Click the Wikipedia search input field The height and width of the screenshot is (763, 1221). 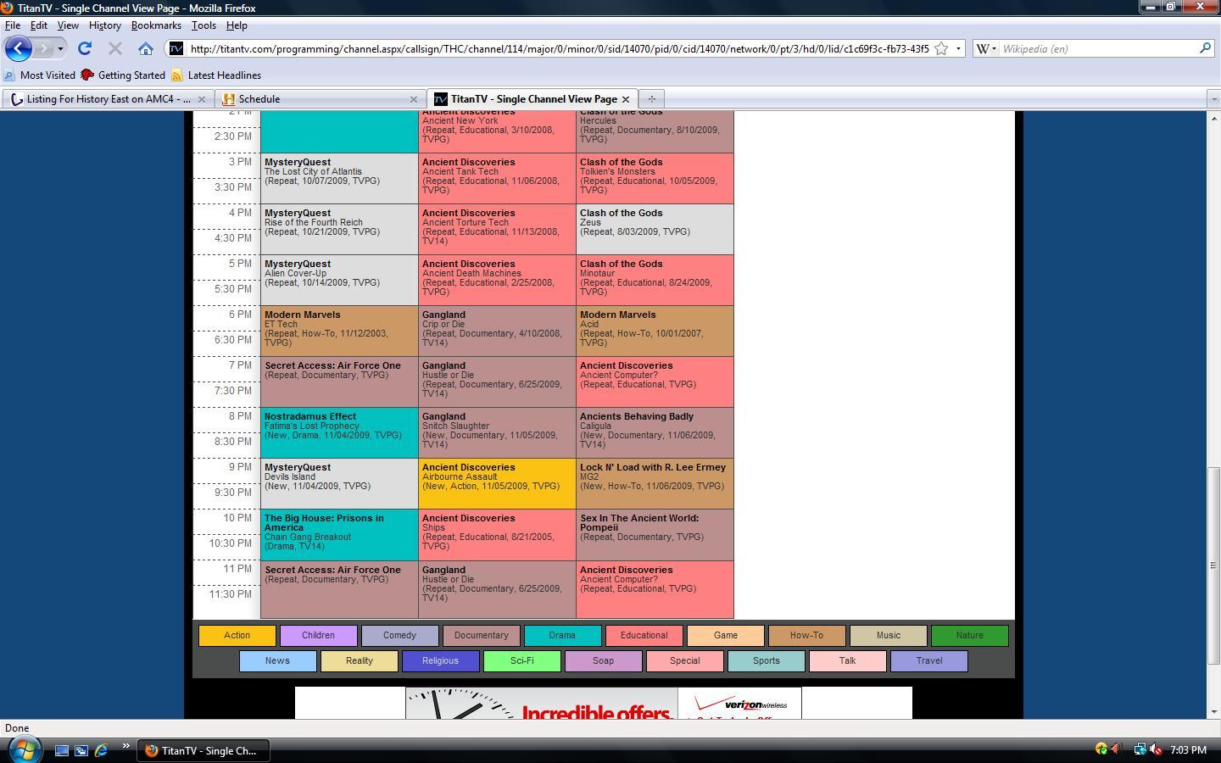pos(1098,48)
